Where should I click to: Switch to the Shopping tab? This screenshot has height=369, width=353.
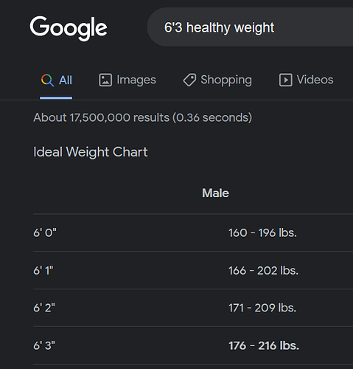(217, 80)
